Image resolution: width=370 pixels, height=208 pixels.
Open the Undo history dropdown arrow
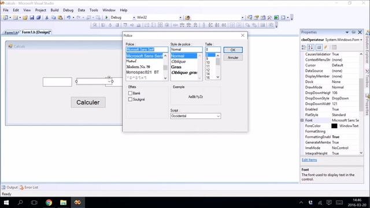[x=73, y=17]
